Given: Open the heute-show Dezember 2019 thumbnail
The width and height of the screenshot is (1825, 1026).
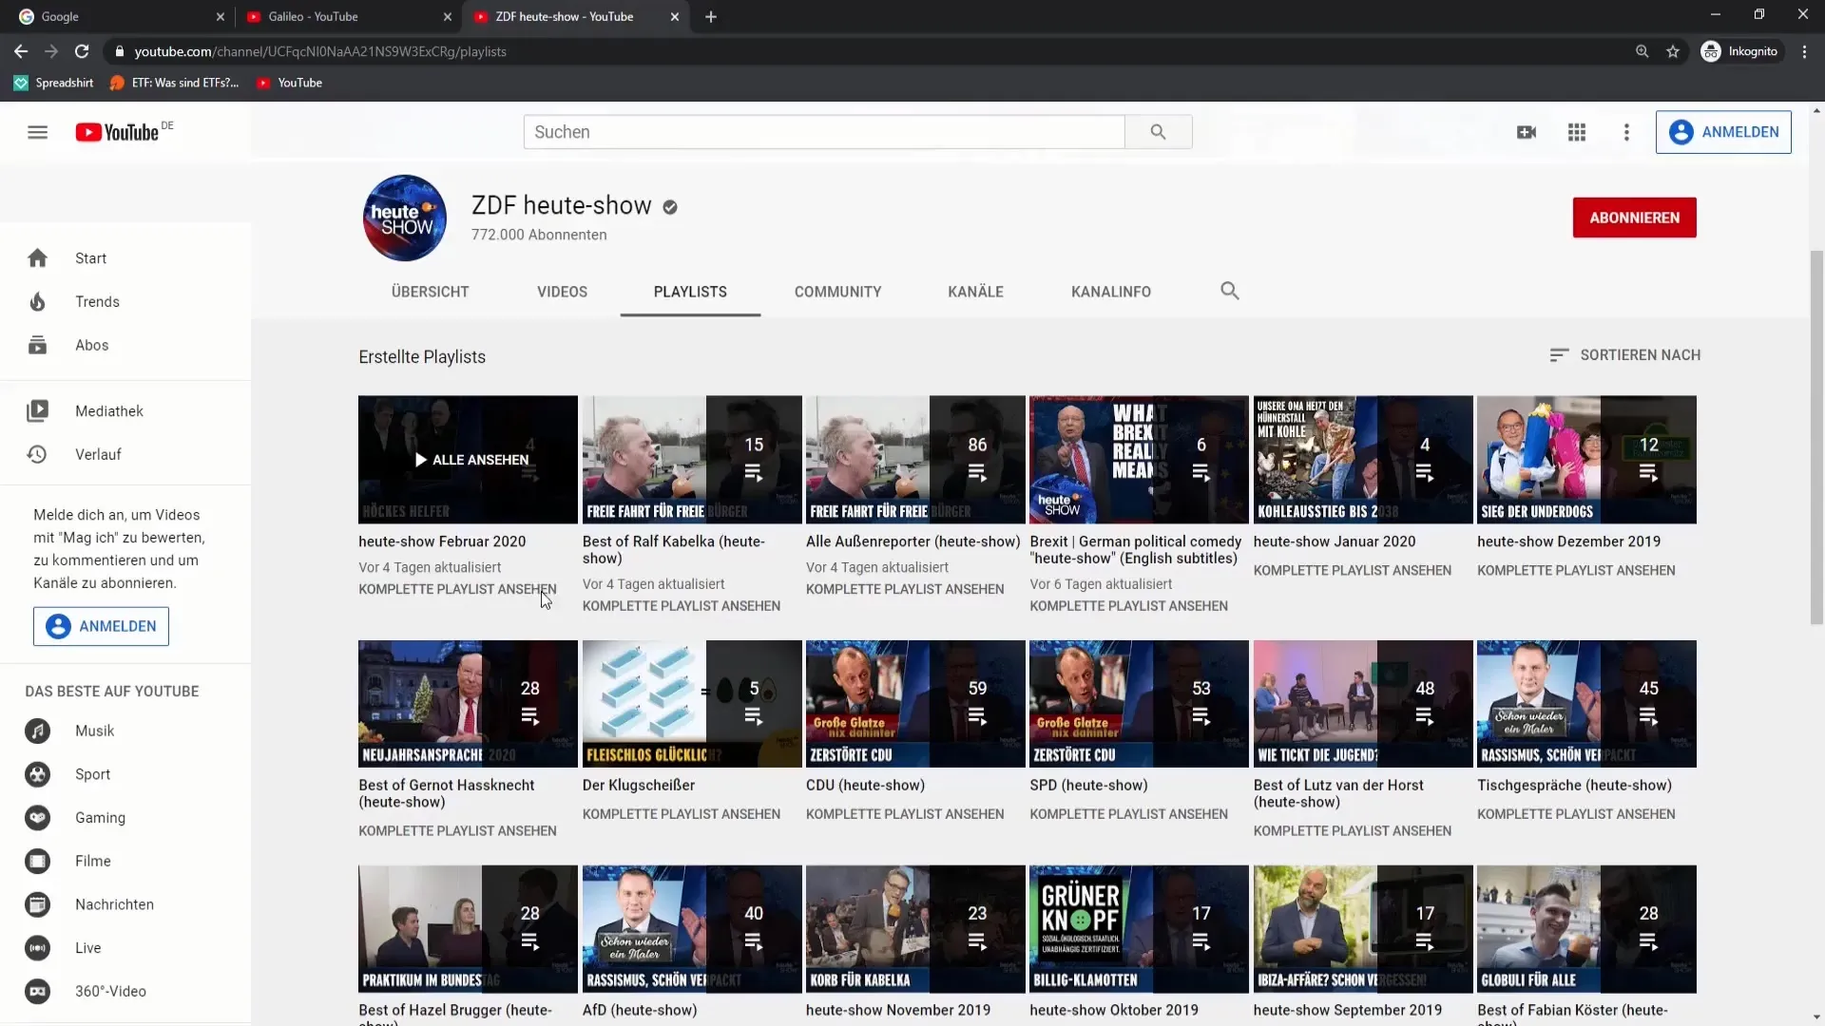Looking at the screenshot, I should click(x=1586, y=460).
